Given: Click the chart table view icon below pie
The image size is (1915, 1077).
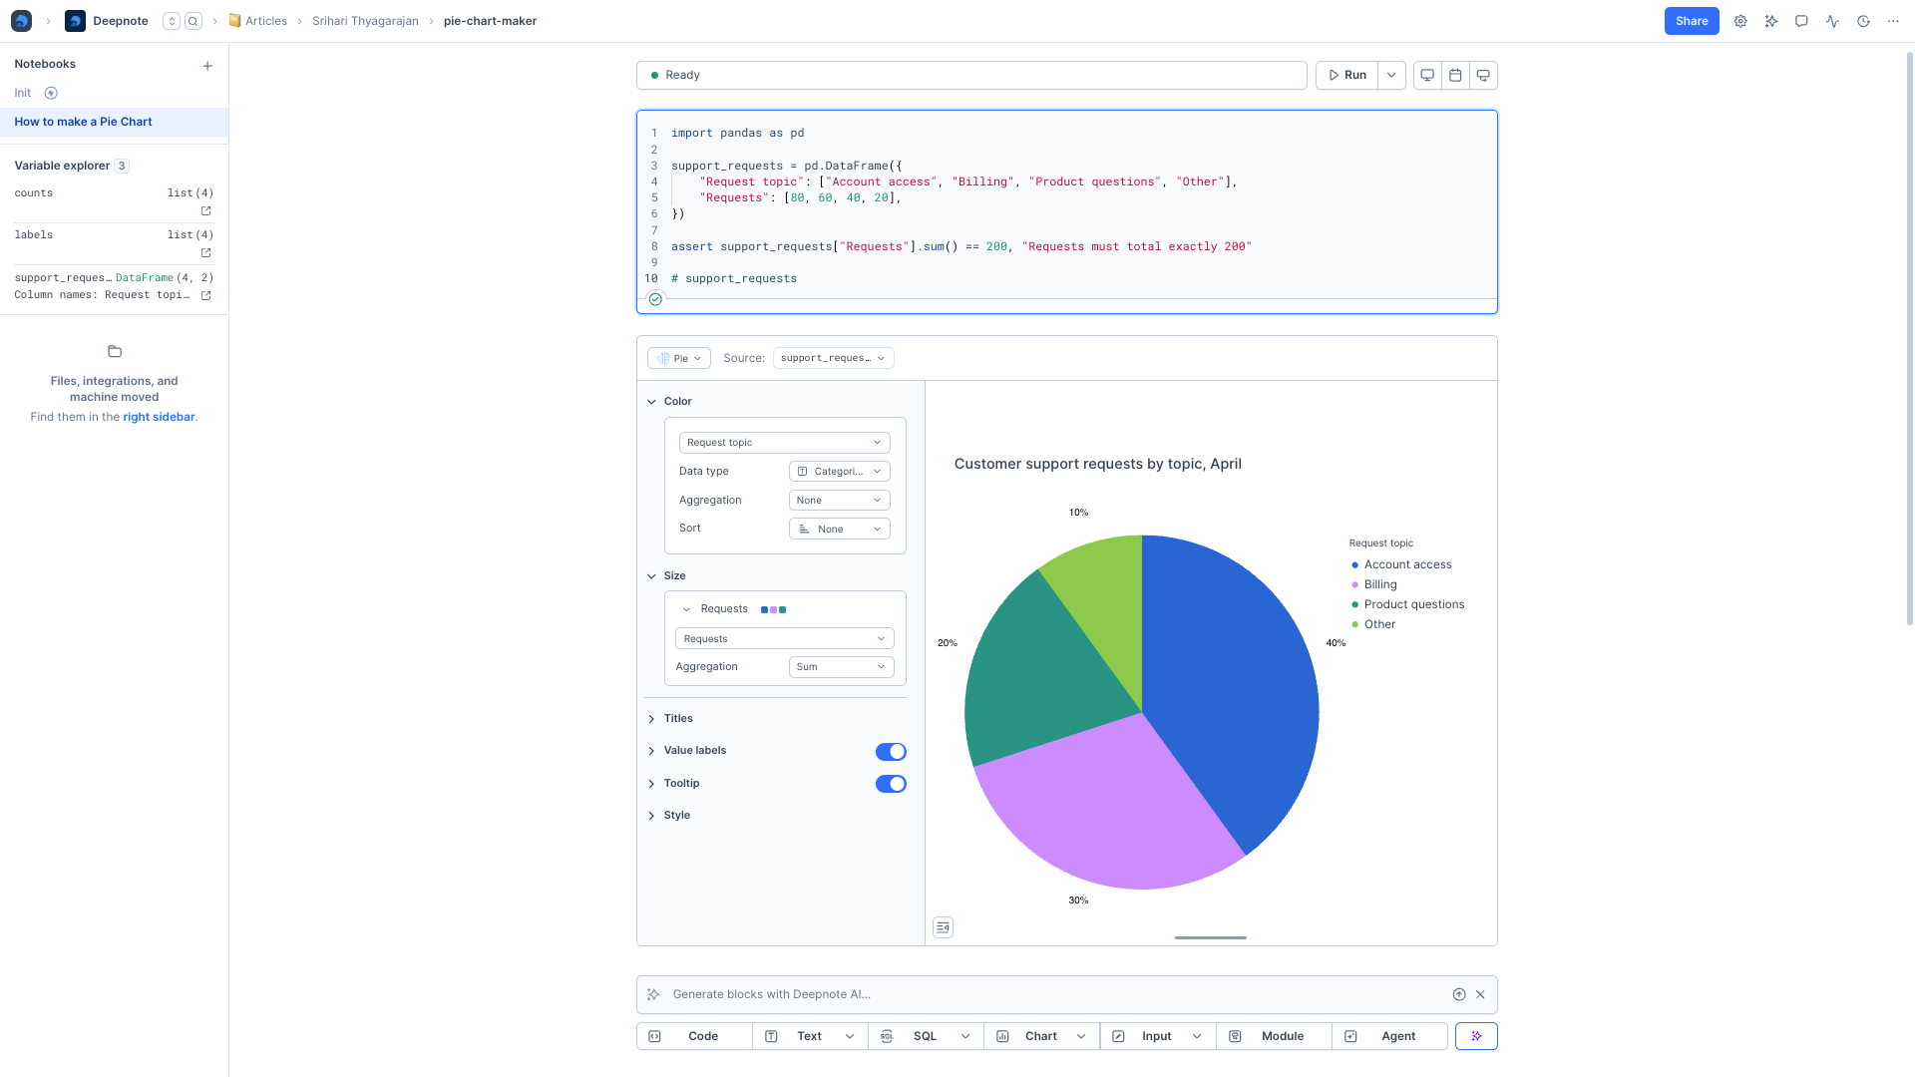Looking at the screenshot, I should (943, 927).
